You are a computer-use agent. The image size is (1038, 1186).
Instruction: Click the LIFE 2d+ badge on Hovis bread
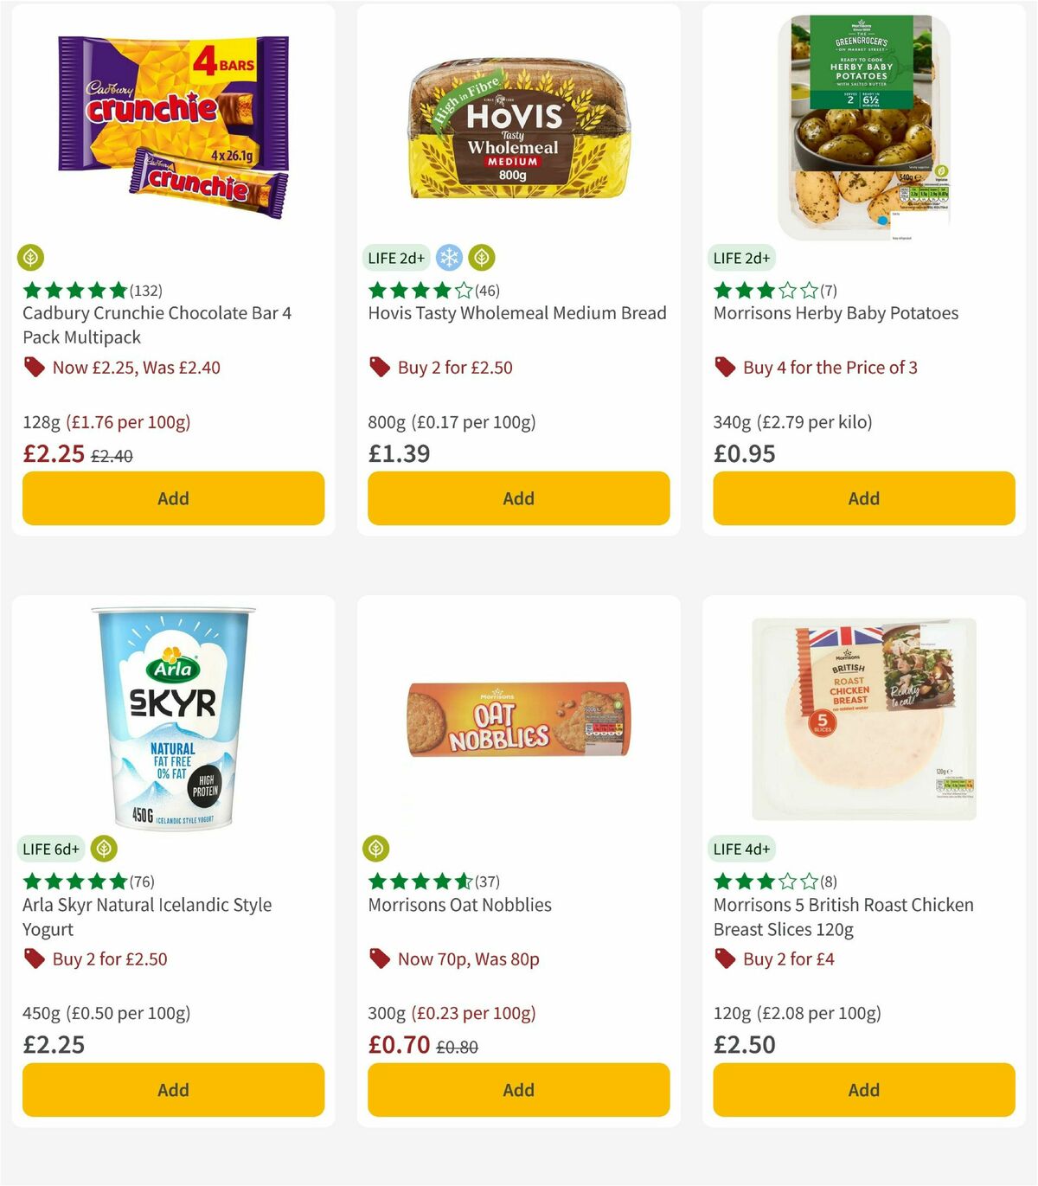click(395, 257)
